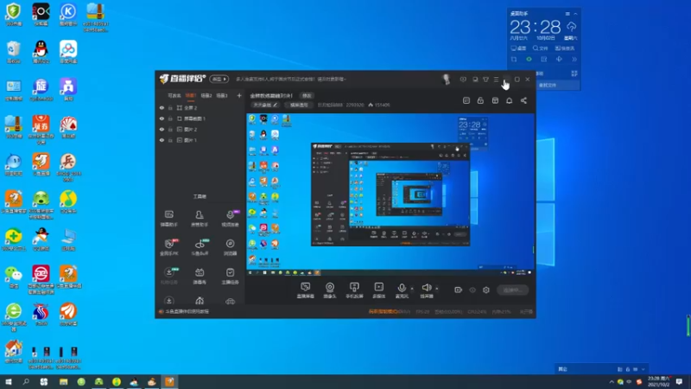
Task: Open the QQ penguin desktop icon
Action: pos(41,52)
